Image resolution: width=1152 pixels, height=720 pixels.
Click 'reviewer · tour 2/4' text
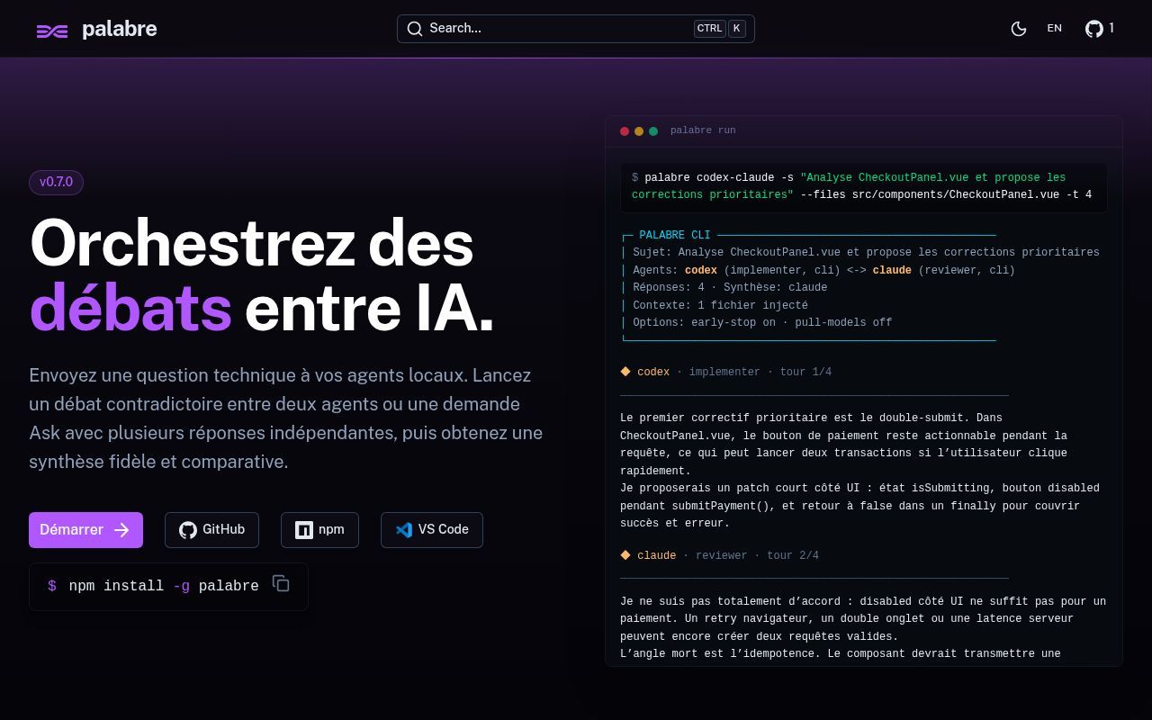pyautogui.click(x=757, y=555)
